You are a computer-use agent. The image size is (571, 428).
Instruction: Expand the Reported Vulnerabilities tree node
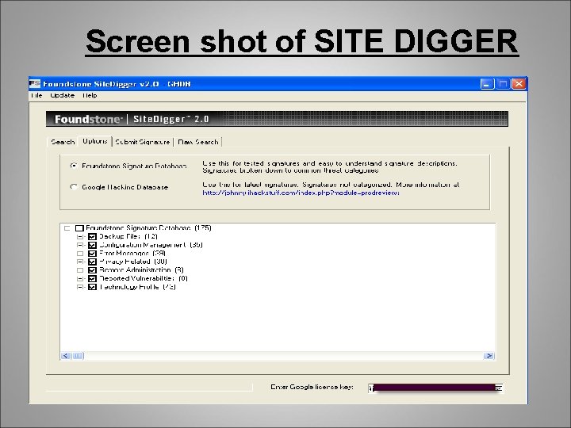point(80,278)
